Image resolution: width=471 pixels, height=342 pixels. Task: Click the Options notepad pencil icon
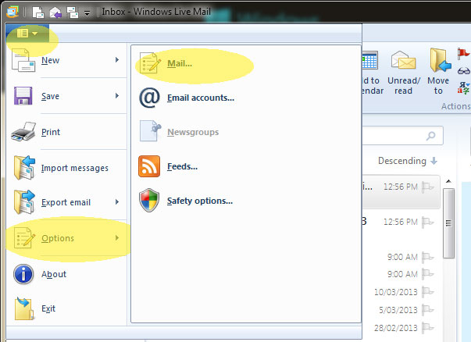pyautogui.click(x=24, y=238)
